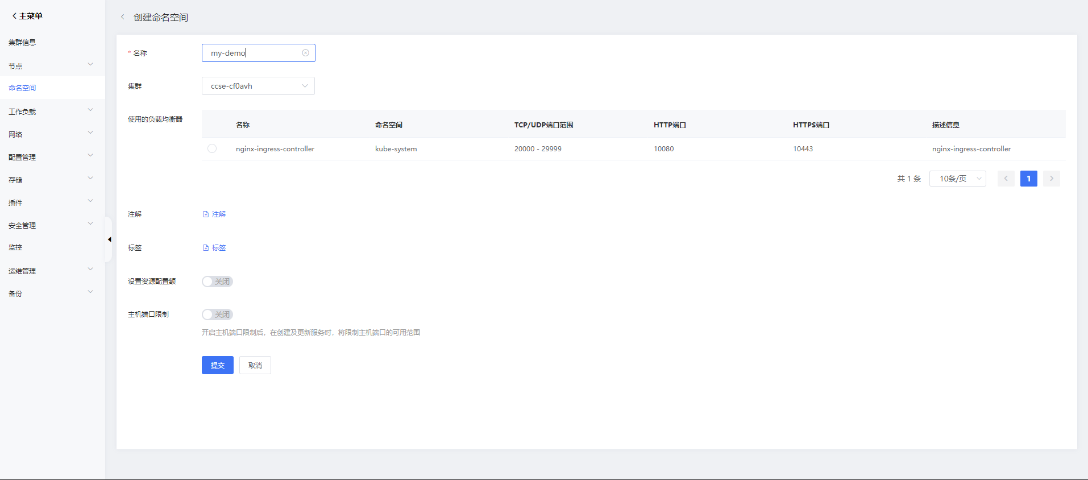Open 监控 in the sidebar
Image resolution: width=1088 pixels, height=480 pixels.
[x=15, y=247]
